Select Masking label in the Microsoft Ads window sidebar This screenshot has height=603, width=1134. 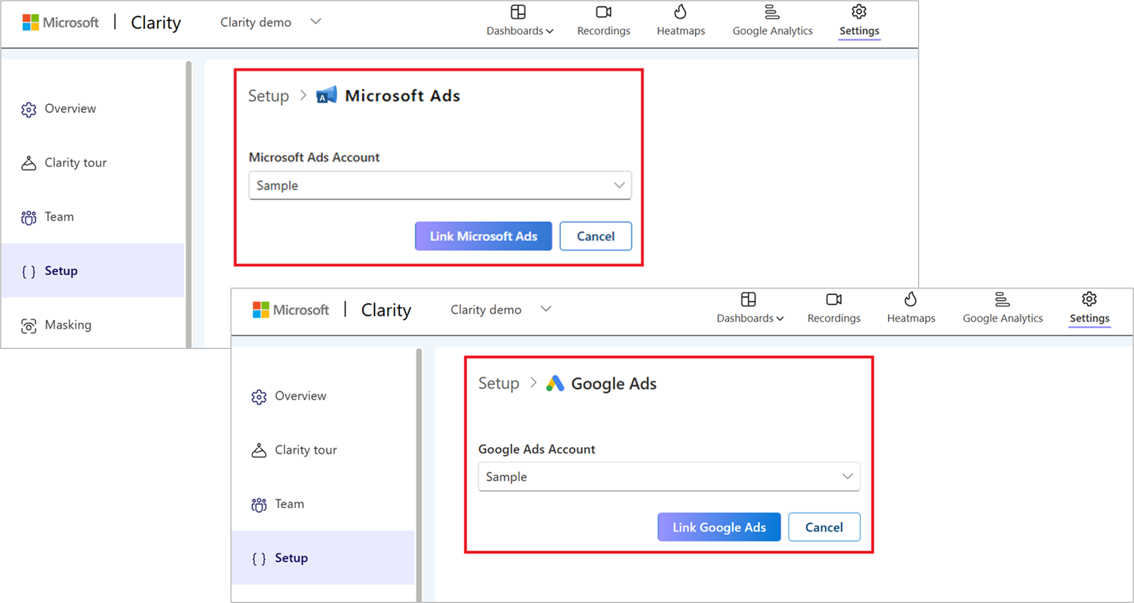tap(68, 325)
